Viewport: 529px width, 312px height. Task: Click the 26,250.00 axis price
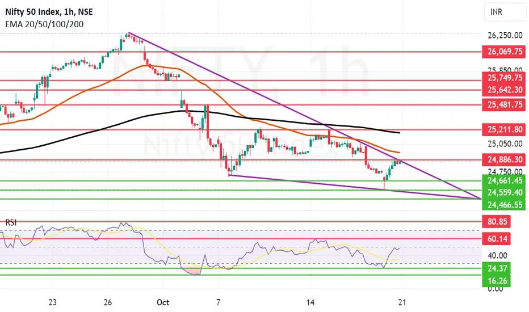(x=505, y=35)
